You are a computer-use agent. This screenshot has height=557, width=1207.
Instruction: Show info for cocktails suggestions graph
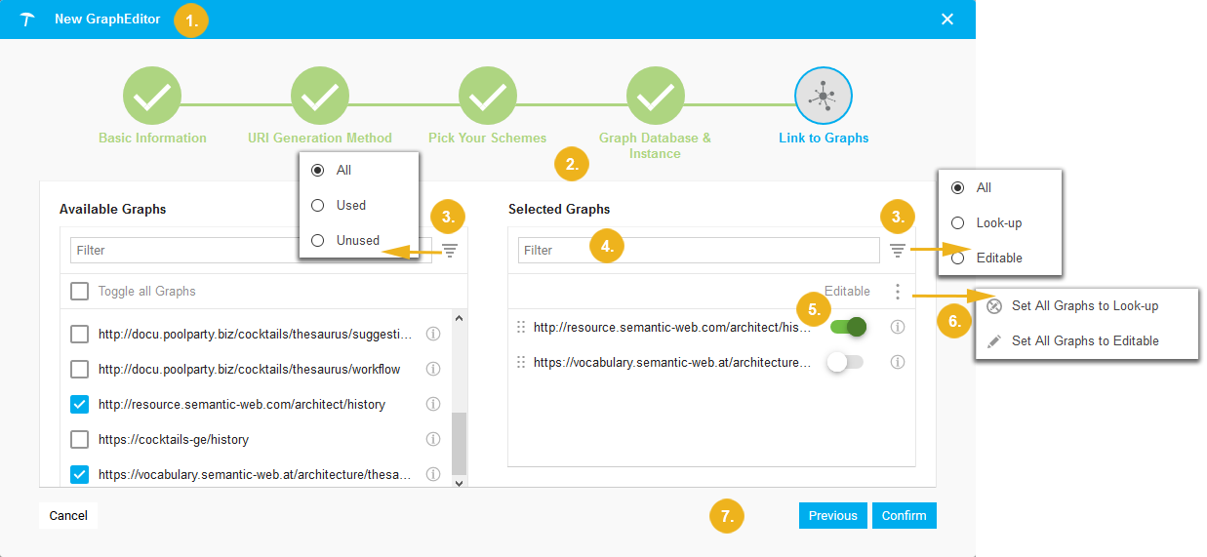click(433, 335)
